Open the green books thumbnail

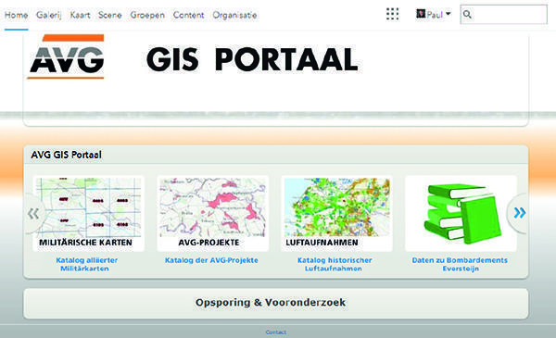point(461,214)
